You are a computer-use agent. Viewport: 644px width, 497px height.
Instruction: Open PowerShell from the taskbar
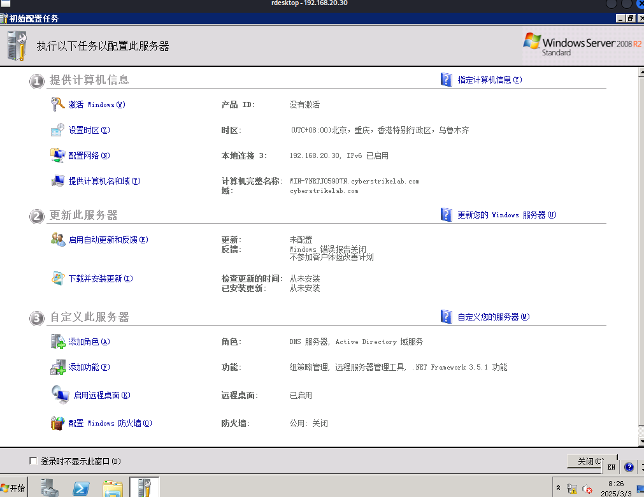[81, 488]
